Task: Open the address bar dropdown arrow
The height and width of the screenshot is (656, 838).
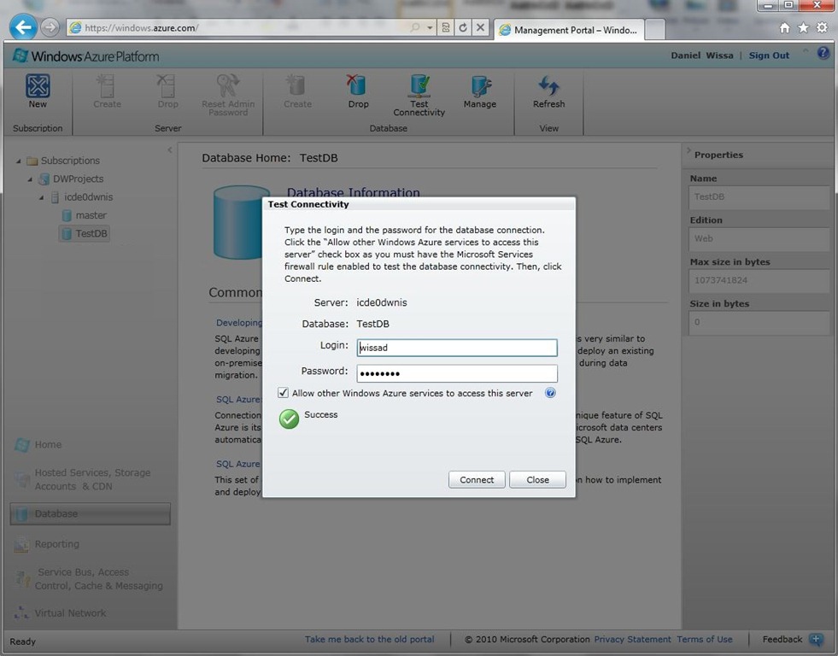Action: (430, 28)
